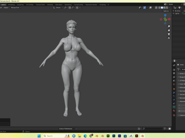
Task: Open the Object menu in viewport header
Action: click(6, 8)
